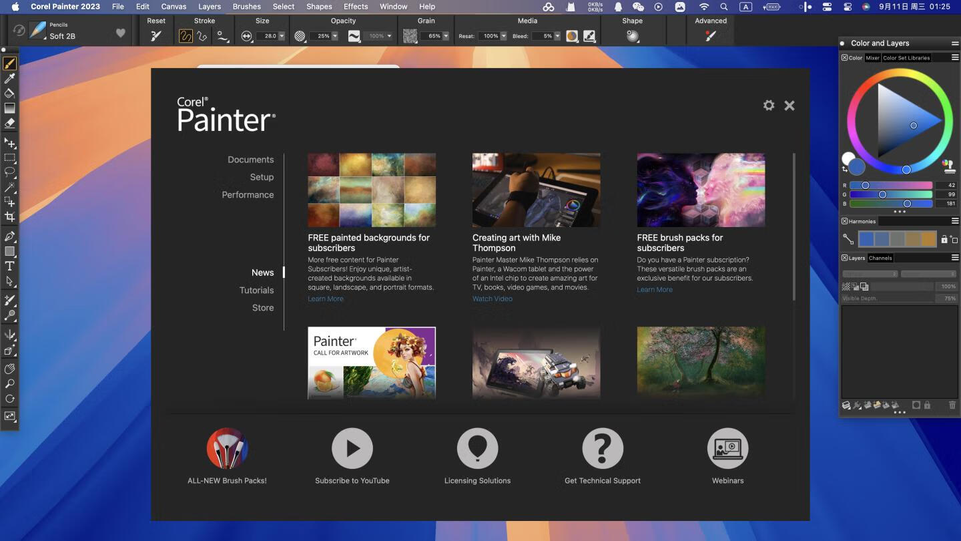Toggle favorite heart for Soft 2B

click(121, 33)
